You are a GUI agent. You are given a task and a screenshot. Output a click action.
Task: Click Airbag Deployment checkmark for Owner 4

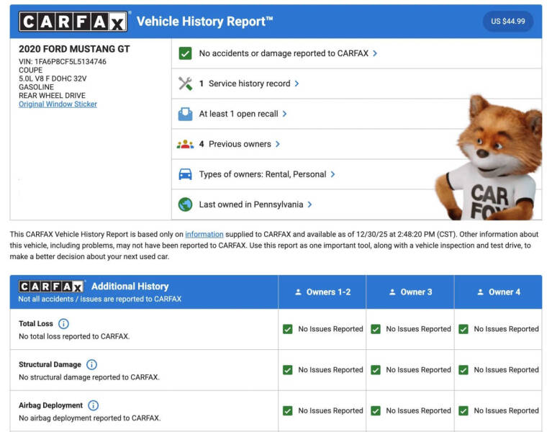(x=463, y=410)
